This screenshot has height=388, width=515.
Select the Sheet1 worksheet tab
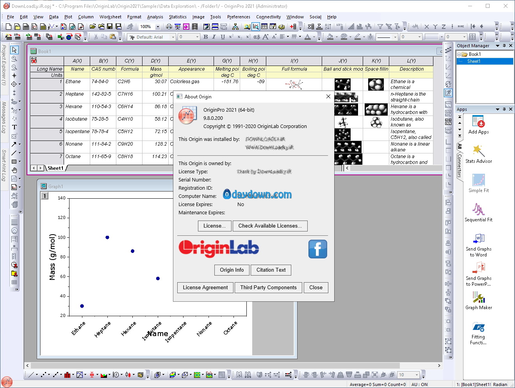coord(55,168)
